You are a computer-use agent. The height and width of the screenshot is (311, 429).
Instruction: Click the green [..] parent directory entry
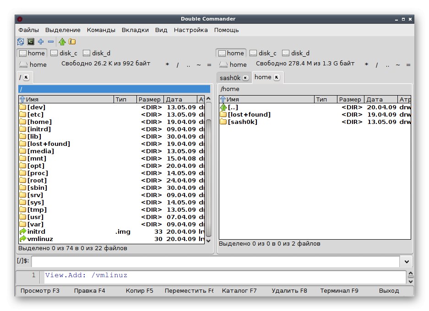(x=233, y=107)
